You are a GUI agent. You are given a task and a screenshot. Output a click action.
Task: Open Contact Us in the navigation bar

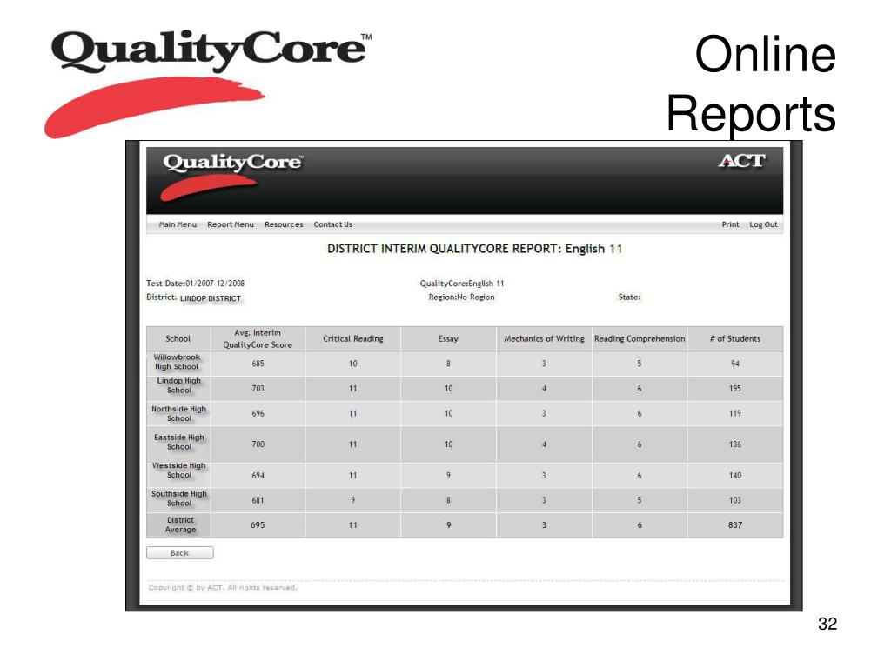[x=332, y=224]
